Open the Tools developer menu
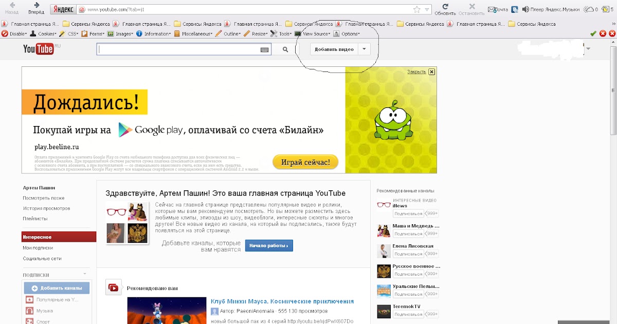617x324 pixels. pyautogui.click(x=281, y=33)
